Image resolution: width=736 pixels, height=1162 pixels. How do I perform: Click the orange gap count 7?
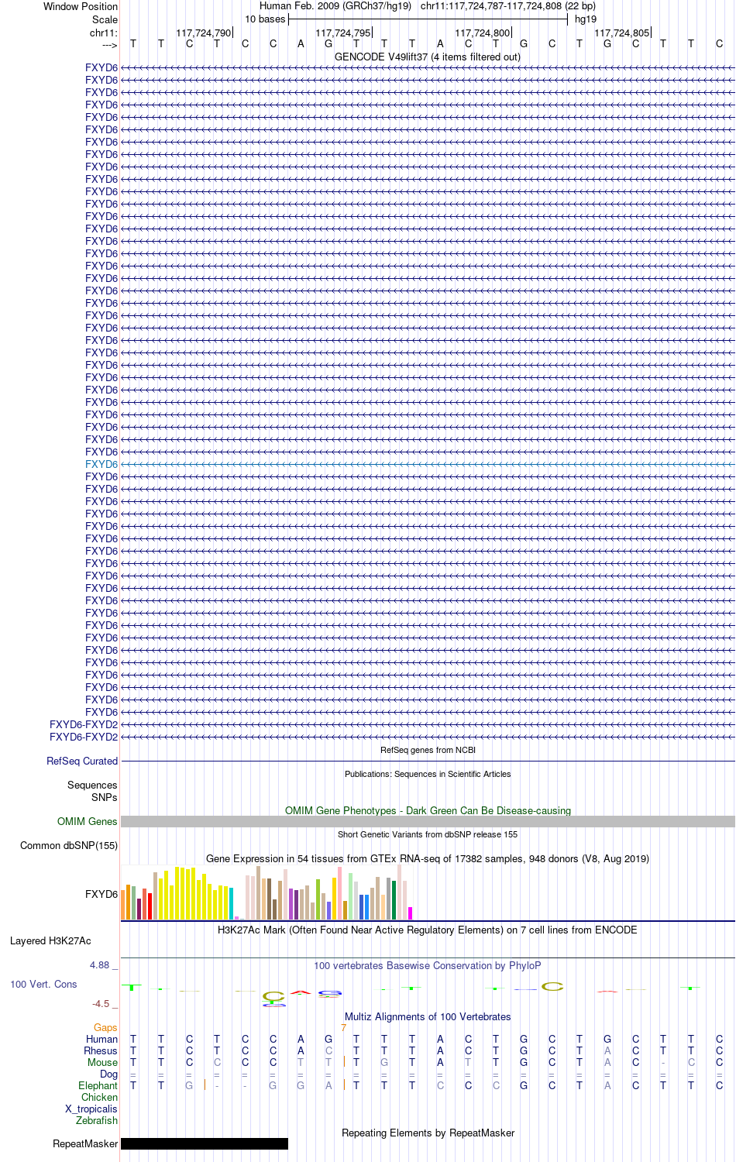[x=343, y=1027]
